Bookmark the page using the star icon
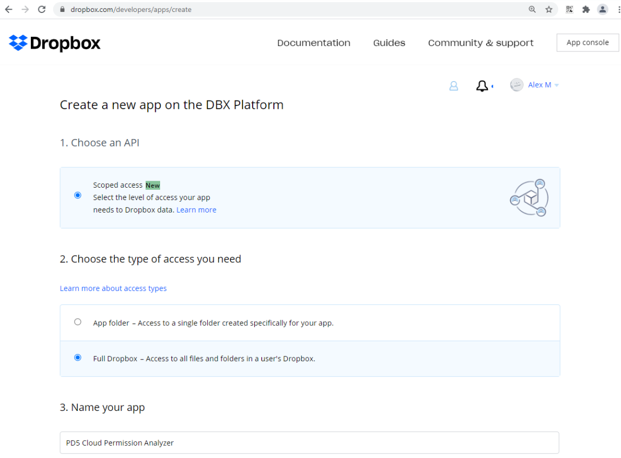The image size is (621, 458). (549, 9)
